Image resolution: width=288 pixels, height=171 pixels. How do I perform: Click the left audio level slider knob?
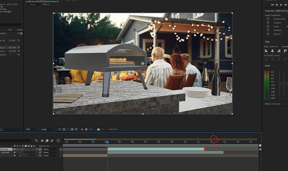pos(280,84)
